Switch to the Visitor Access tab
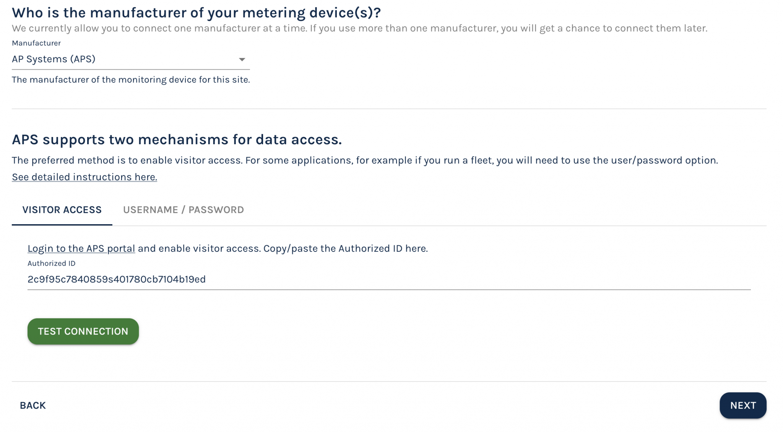783x432 pixels. pos(62,210)
